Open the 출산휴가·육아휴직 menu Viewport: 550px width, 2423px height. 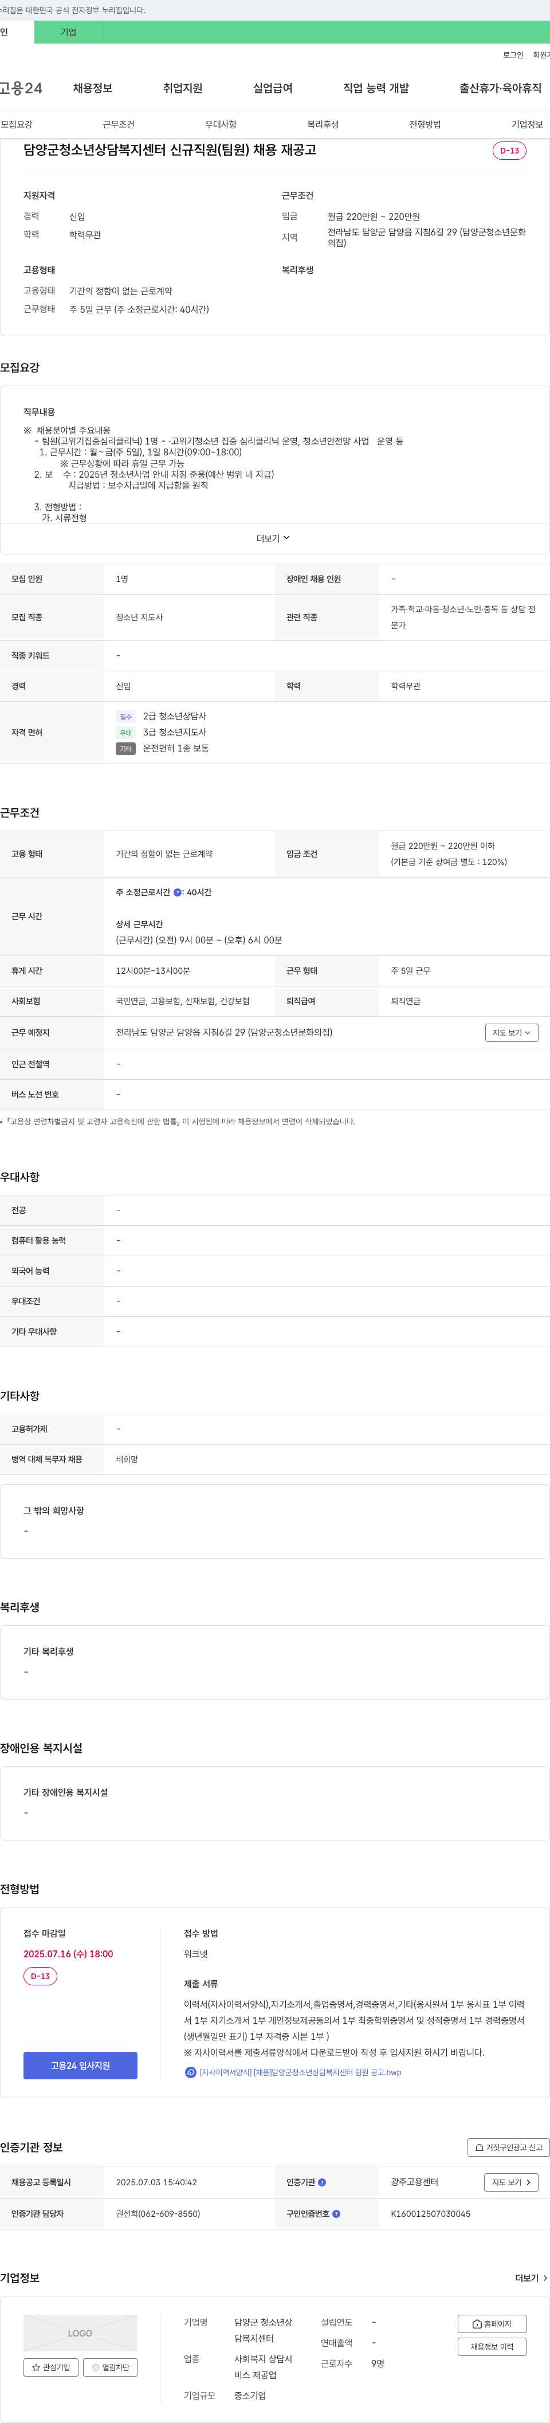pos(500,88)
